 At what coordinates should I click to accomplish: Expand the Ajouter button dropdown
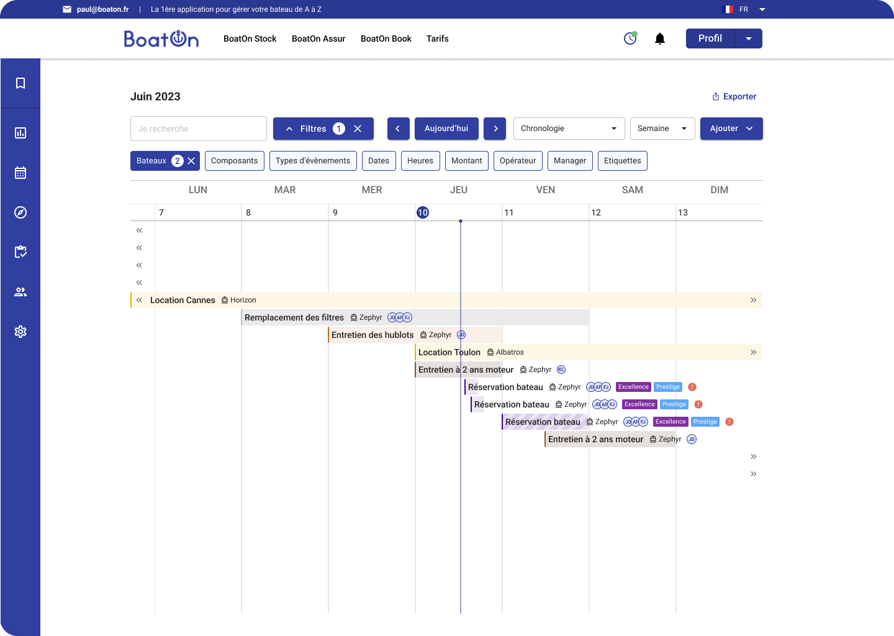748,129
